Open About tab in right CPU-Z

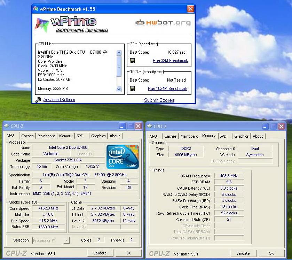pyautogui.click(x=258, y=136)
